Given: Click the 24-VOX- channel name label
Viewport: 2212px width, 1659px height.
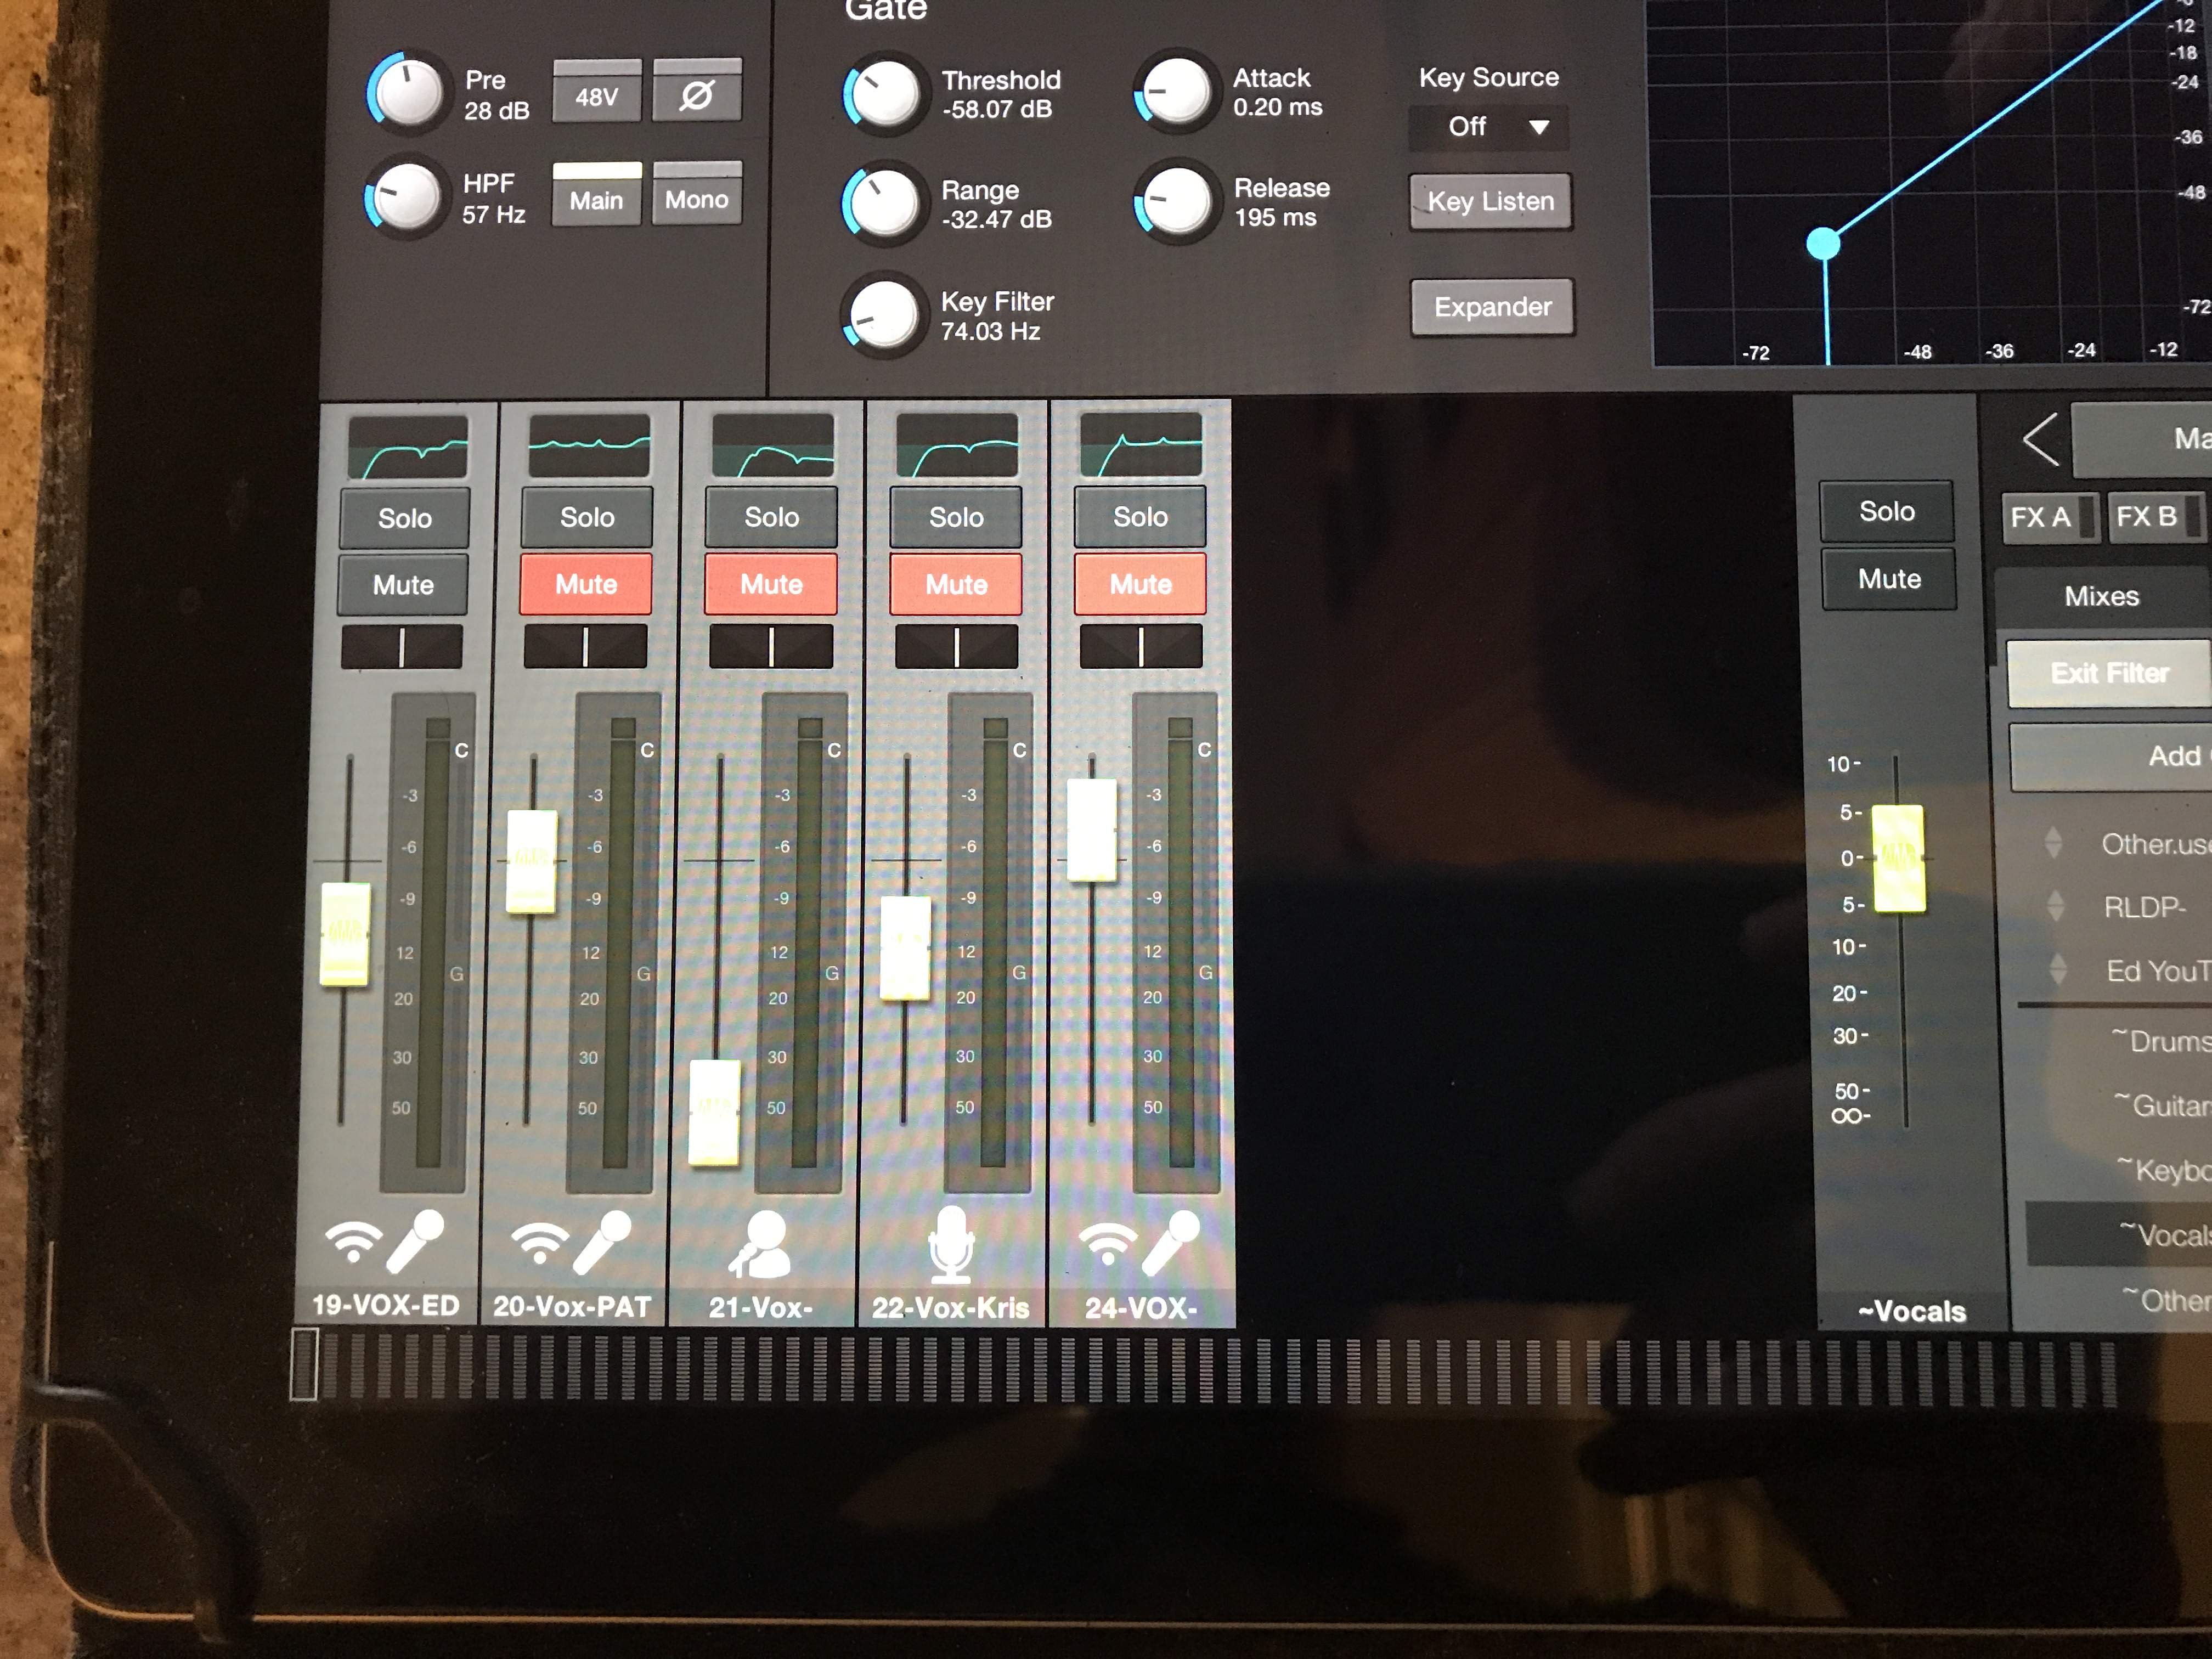Looking at the screenshot, I should pyautogui.click(x=1141, y=1307).
